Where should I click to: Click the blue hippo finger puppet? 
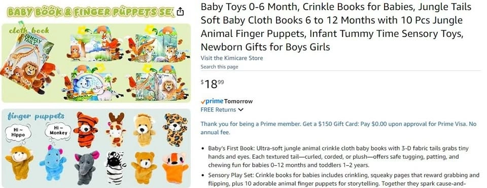click(x=52, y=162)
